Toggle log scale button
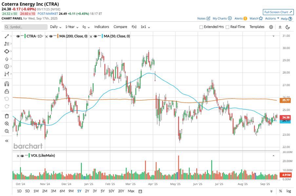The height and width of the screenshot is (196, 296). (x=289, y=191)
